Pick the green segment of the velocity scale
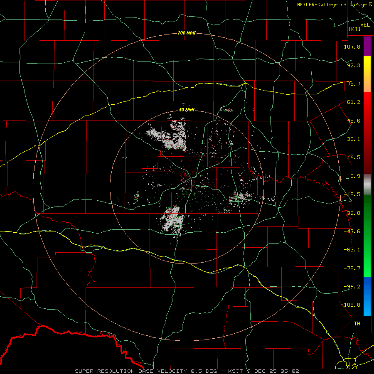The width and height of the screenshot is (374, 374). [367, 236]
